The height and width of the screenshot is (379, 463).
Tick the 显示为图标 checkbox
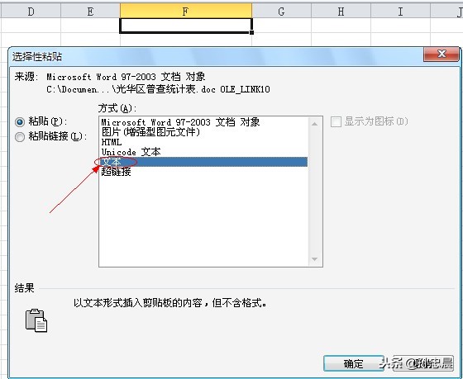click(x=336, y=121)
